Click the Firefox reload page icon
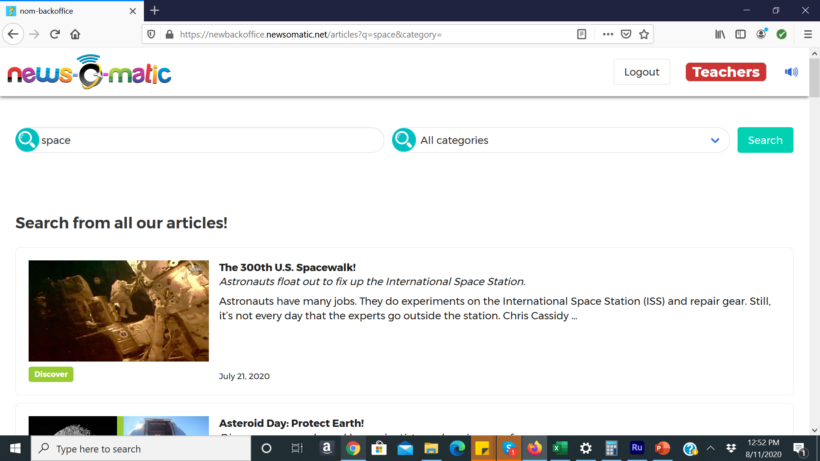820x461 pixels. tap(55, 34)
